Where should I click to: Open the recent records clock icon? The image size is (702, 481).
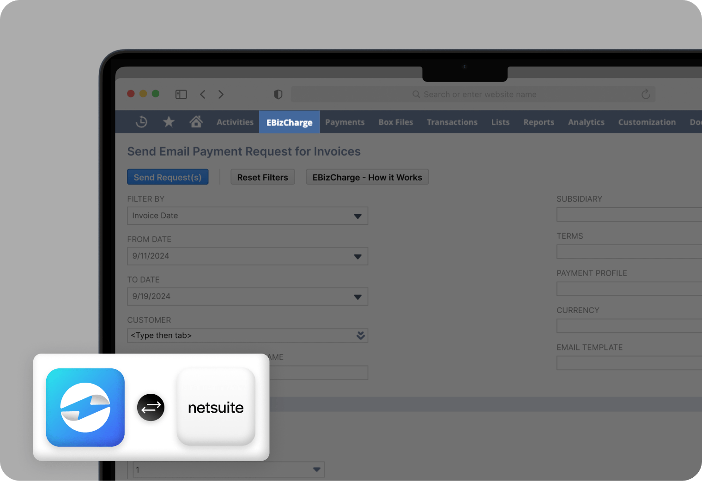tap(141, 121)
